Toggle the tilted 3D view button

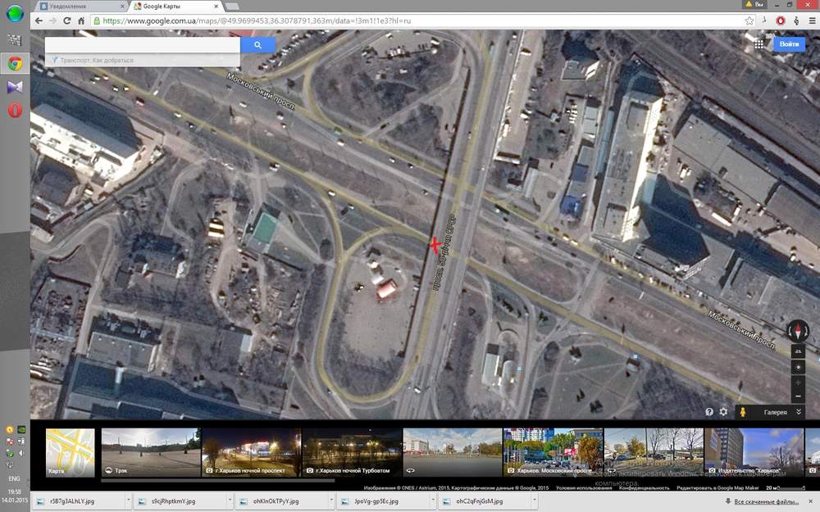pyautogui.click(x=798, y=351)
